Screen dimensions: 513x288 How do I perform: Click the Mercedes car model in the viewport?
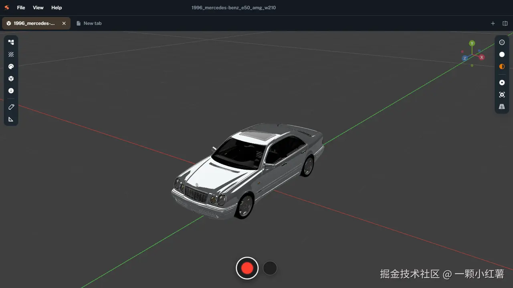247,171
